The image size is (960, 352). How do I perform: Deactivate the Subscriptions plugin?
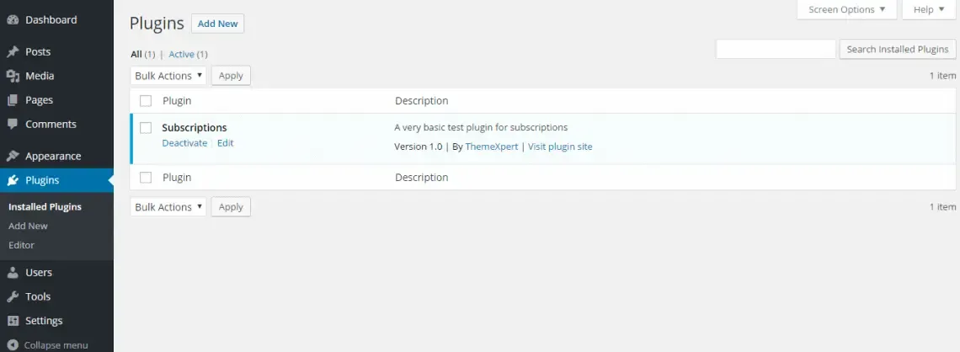[x=184, y=143]
